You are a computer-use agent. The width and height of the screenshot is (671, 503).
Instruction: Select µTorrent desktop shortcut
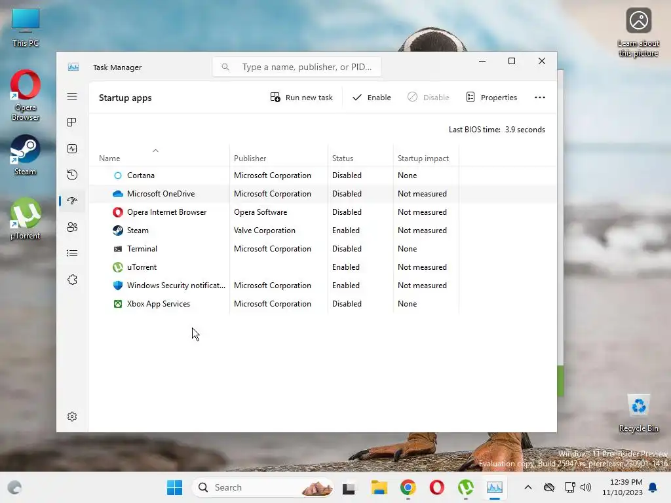point(26,219)
